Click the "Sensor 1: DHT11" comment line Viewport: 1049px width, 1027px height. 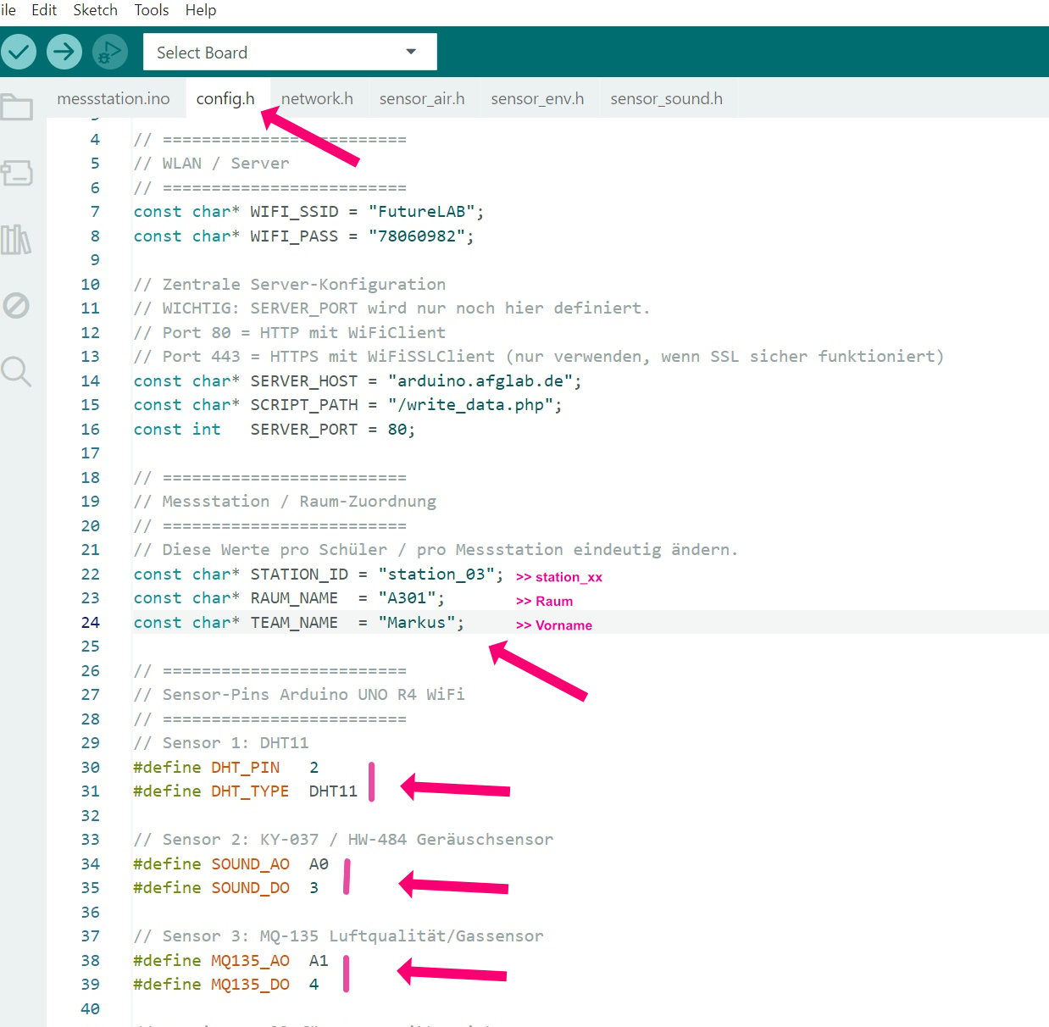(x=221, y=743)
